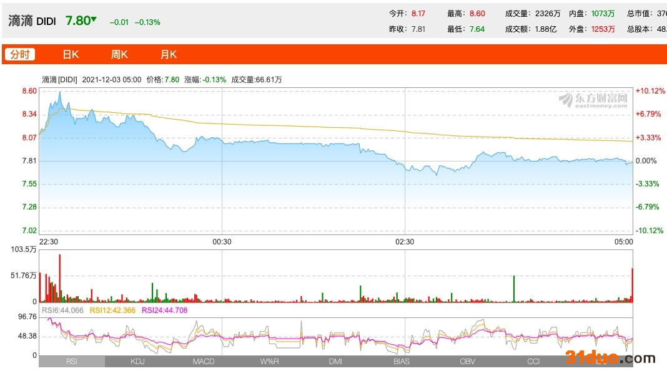This screenshot has width=667, height=371.
Task: Click the 02:30 time axis label
Action: pyautogui.click(x=405, y=242)
